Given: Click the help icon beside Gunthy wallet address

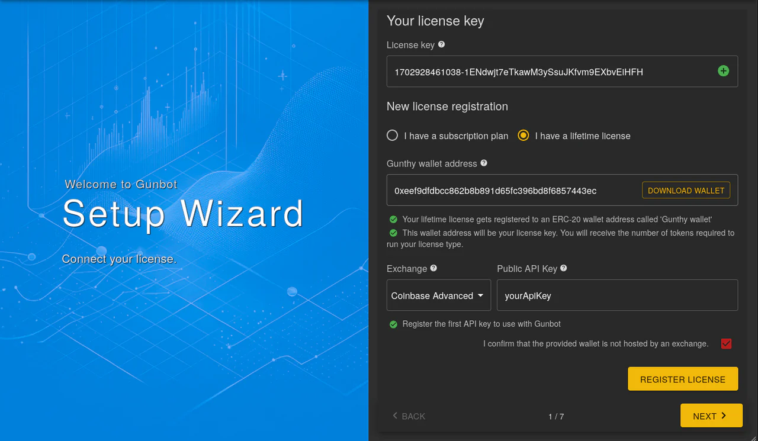Looking at the screenshot, I should (x=484, y=163).
